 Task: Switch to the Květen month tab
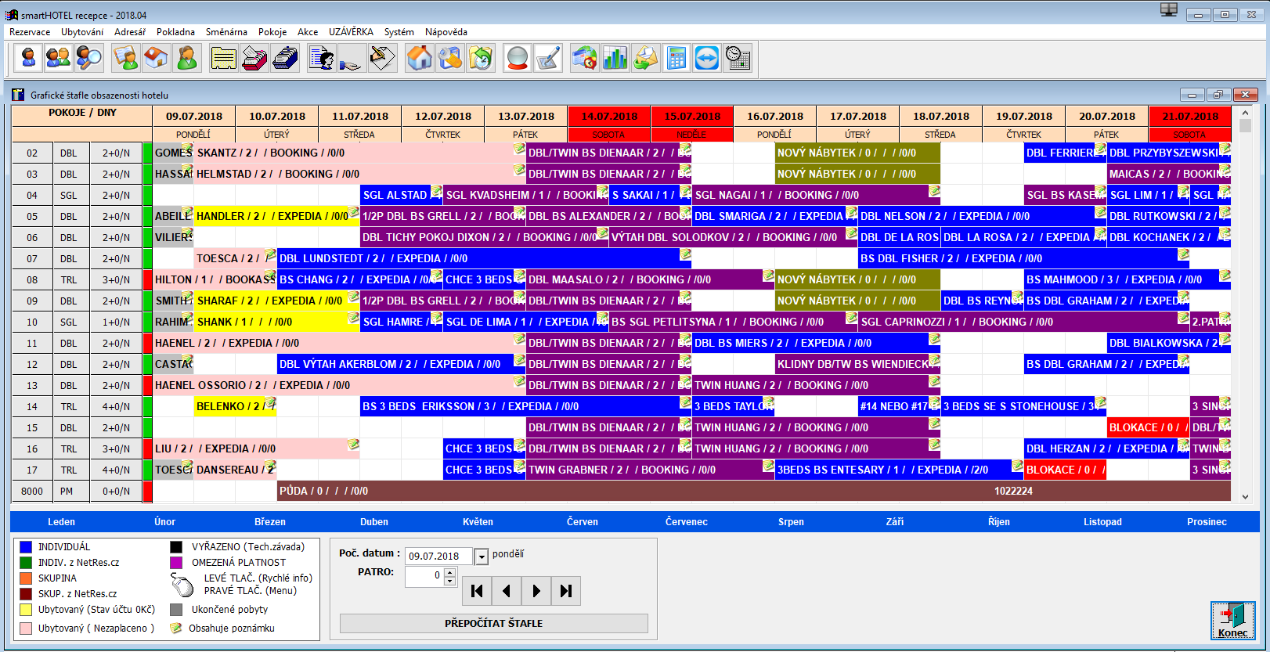pos(478,522)
